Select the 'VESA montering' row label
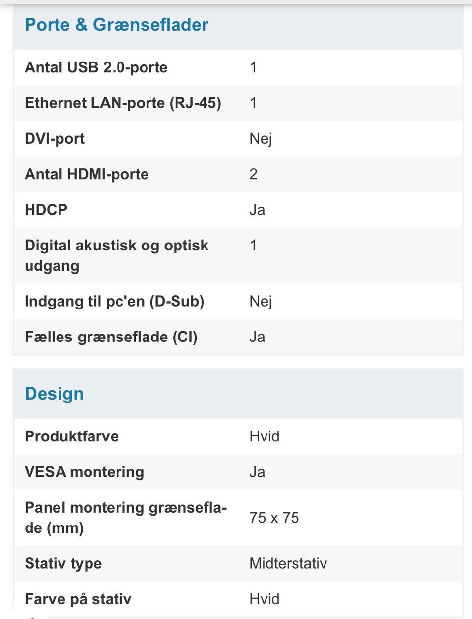This screenshot has height=619, width=472. coord(85,472)
